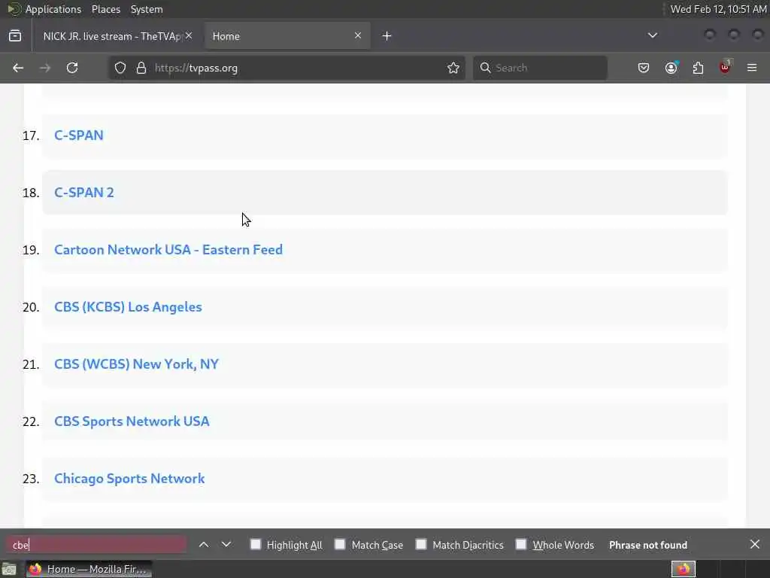The width and height of the screenshot is (770, 578).
Task: Click the find-in-page text field
Action: pyautogui.click(x=95, y=545)
